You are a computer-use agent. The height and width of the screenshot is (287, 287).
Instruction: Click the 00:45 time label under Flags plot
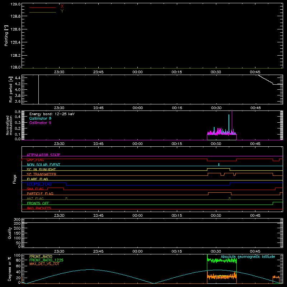coord(255,216)
